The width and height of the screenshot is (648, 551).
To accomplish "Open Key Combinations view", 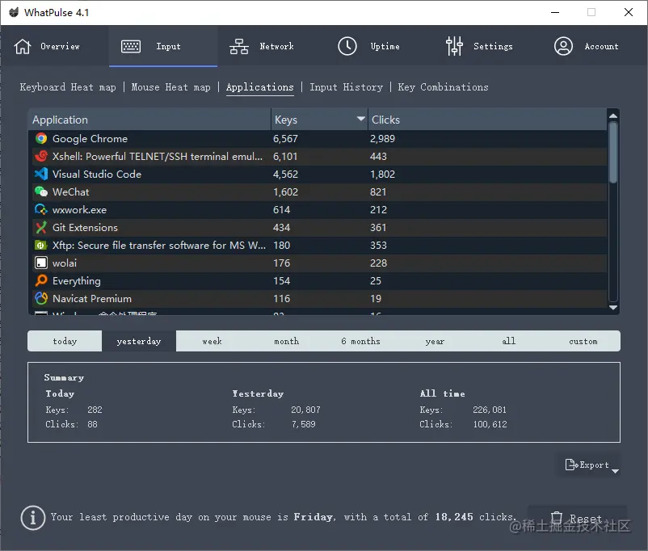I will (x=443, y=87).
